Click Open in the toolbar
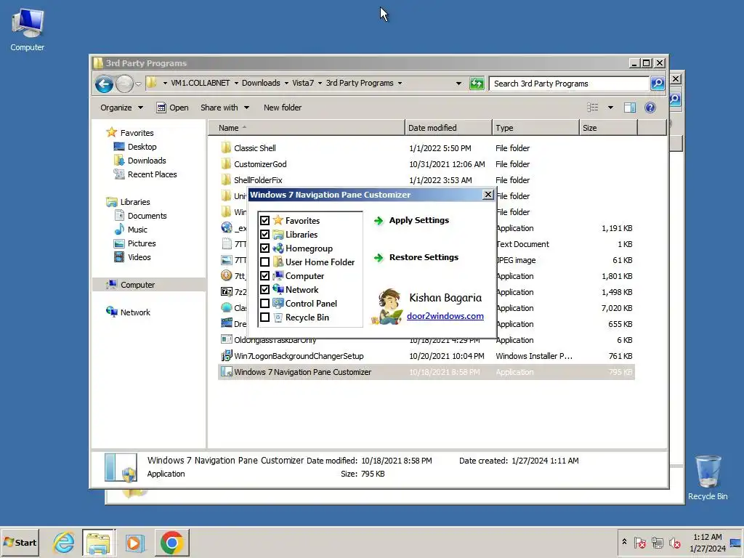The height and width of the screenshot is (558, 744). click(x=173, y=108)
